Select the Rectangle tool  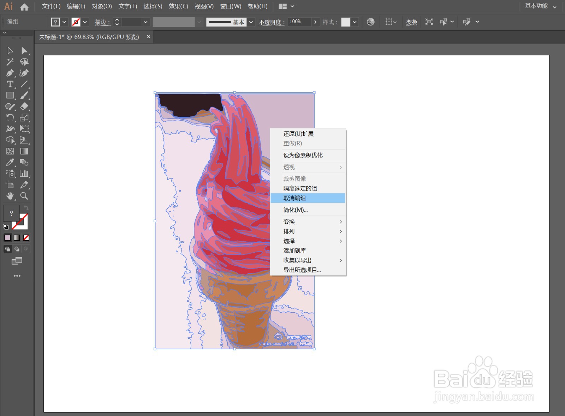point(10,95)
